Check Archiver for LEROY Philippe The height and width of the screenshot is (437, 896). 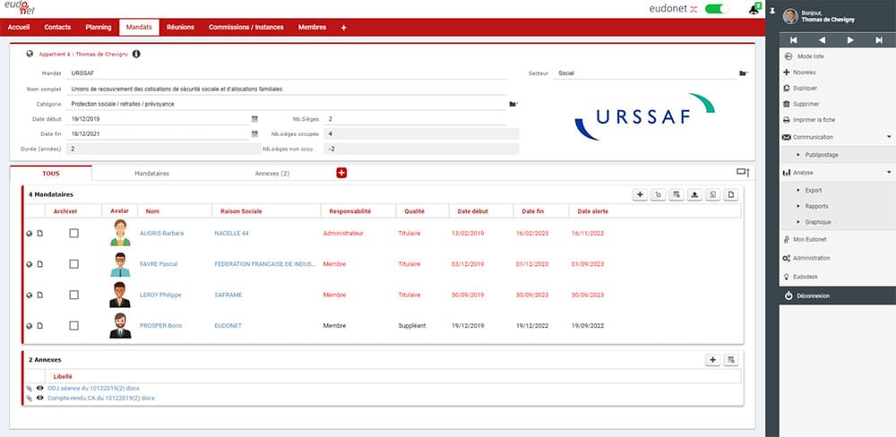[73, 295]
